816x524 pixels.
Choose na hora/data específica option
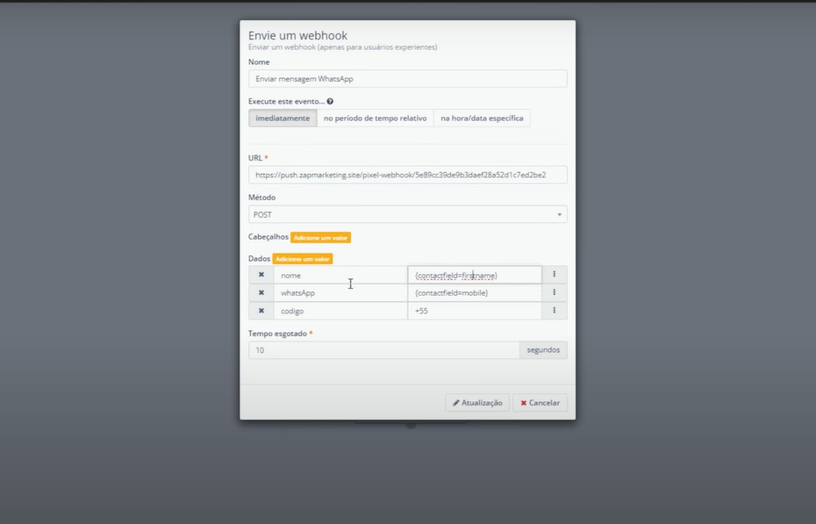coord(482,118)
